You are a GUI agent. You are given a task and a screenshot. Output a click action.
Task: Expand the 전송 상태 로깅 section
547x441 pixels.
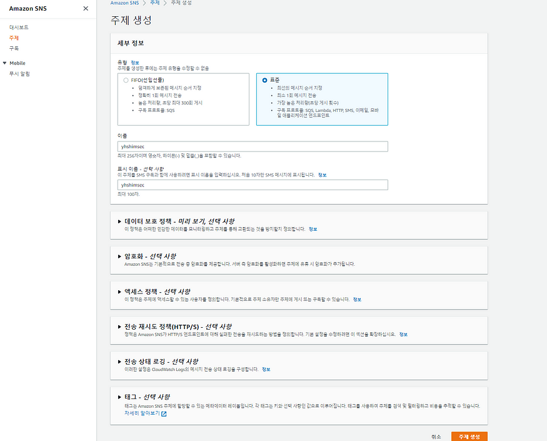119,362
